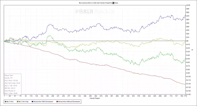This screenshot has height=106, width=197.
Task: Click the 553 tick on the hands axis
Action: [133, 96]
